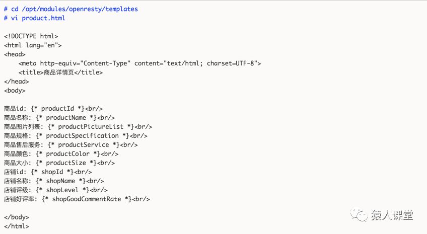Click the meta http-equiv Content-Type line

(x=139, y=63)
